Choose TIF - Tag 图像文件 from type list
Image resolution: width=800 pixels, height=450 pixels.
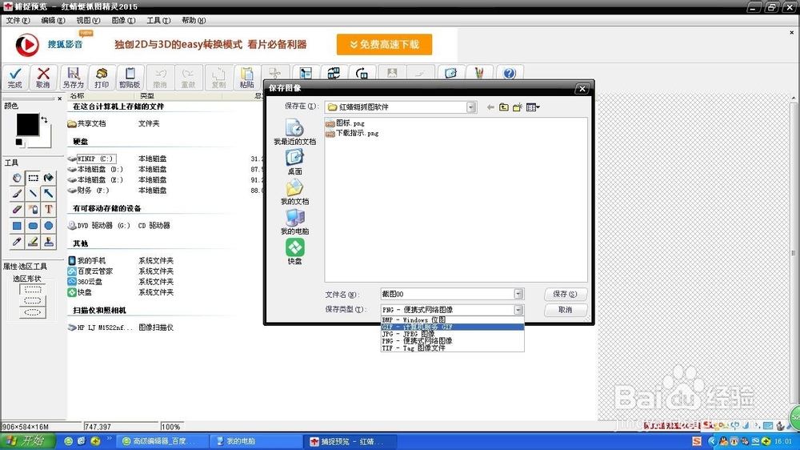coord(452,348)
